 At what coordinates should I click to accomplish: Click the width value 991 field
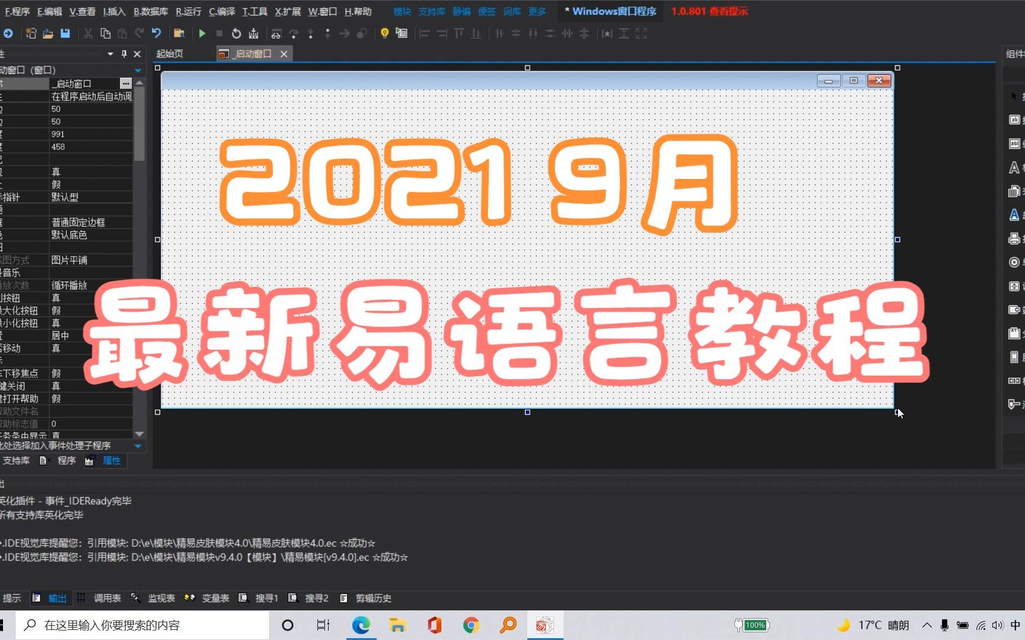coord(91,134)
